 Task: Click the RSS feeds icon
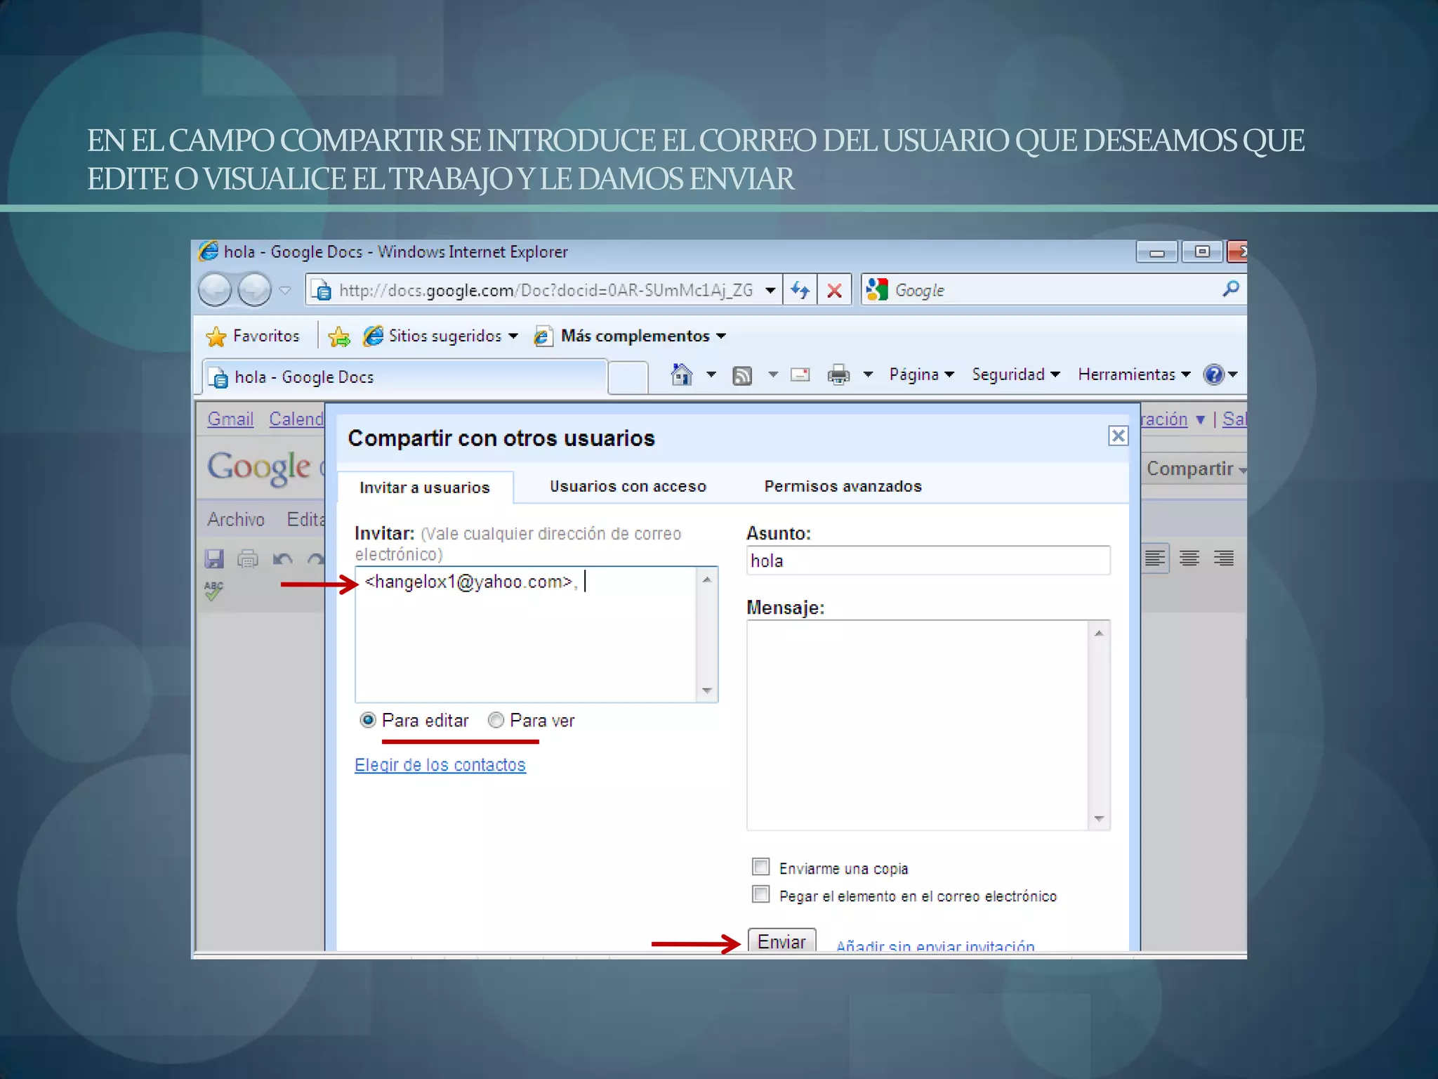[742, 376]
